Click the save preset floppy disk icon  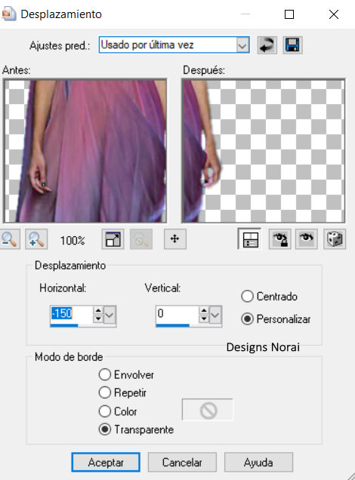coord(292,45)
